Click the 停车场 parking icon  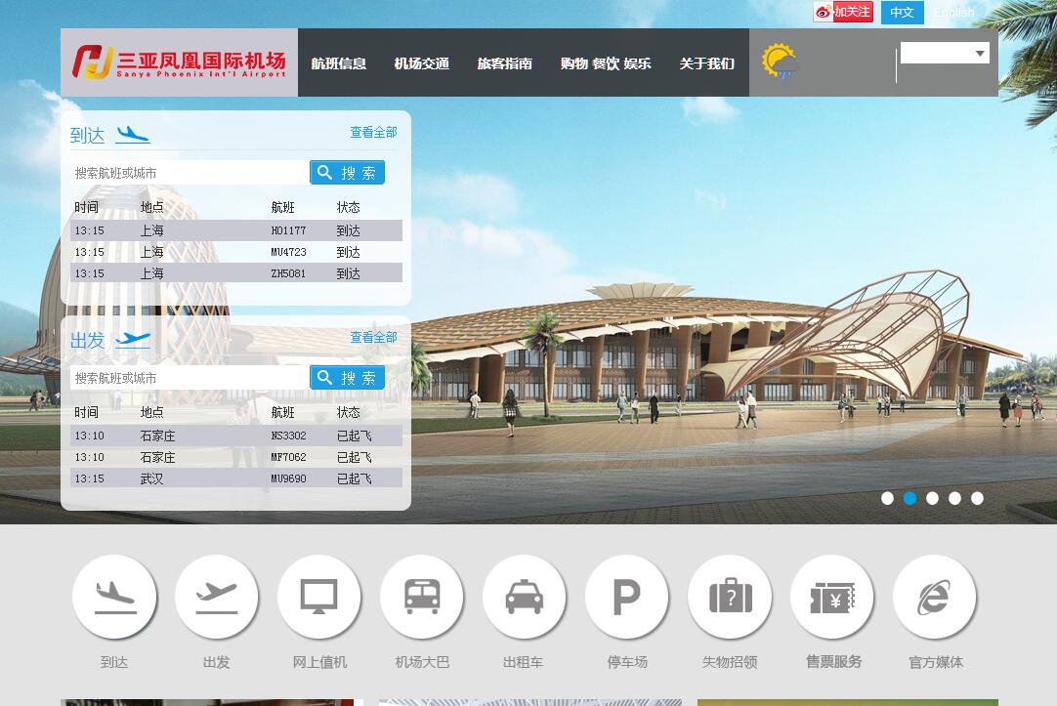pyautogui.click(x=627, y=597)
